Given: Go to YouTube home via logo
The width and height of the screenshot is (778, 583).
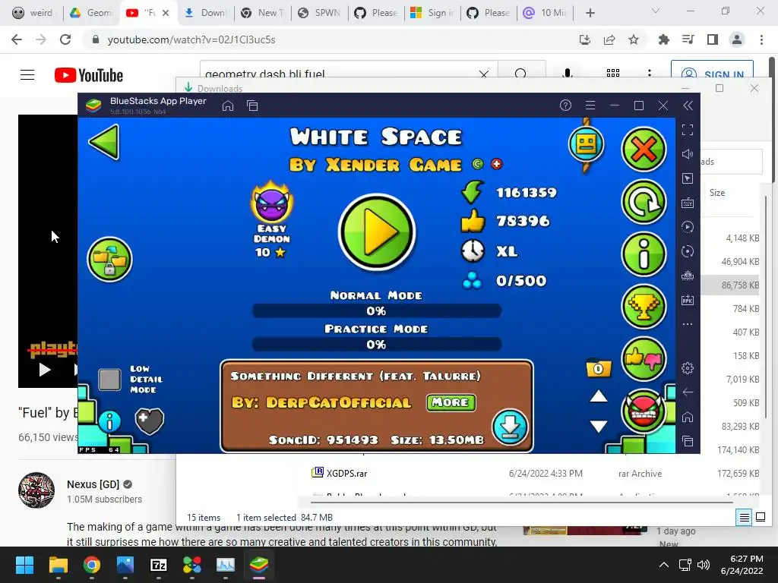Looking at the screenshot, I should click(89, 75).
